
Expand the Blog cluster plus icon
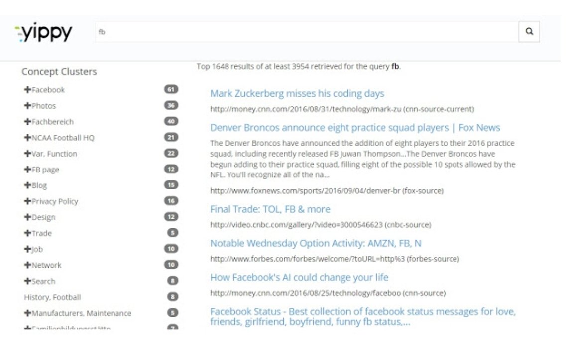[27, 185]
